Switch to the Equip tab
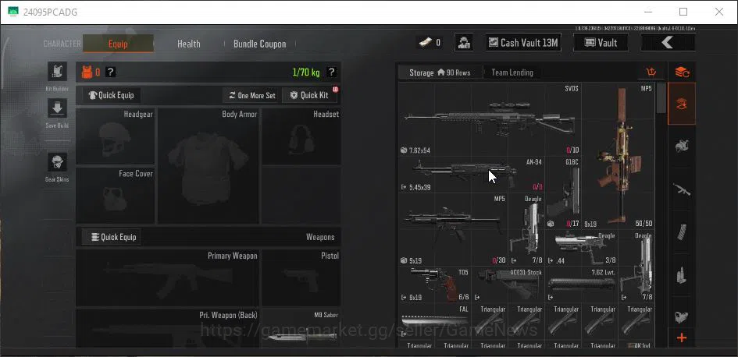The height and width of the screenshot is (357, 738). (118, 44)
